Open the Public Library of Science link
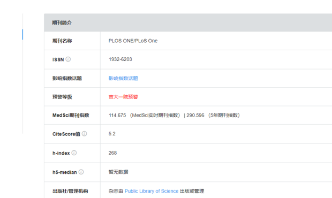The height and width of the screenshot is (198, 332). click(x=152, y=191)
